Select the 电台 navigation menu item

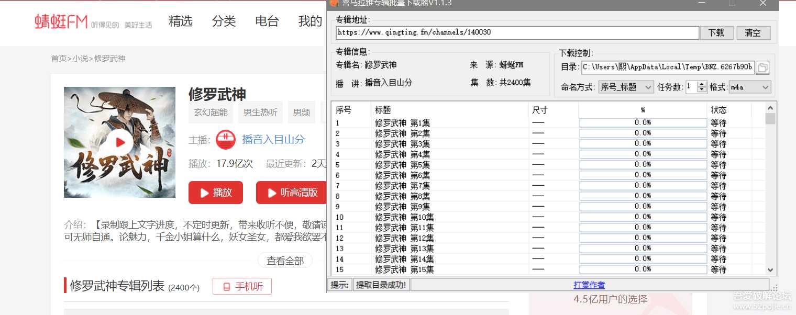[x=266, y=21]
